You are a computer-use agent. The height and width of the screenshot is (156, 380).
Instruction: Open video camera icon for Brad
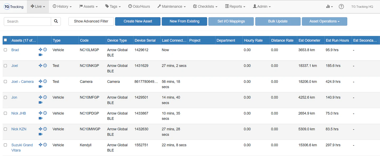(40, 55)
